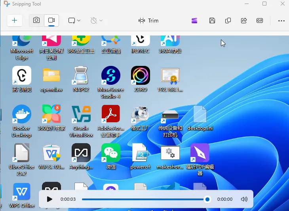Select the Docker Desktop icon
Image resolution: width=289 pixels, height=211 pixels.
click(x=22, y=121)
